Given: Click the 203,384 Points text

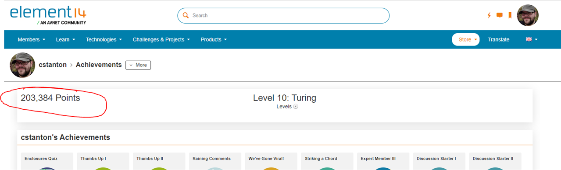Looking at the screenshot, I should pyautogui.click(x=50, y=98).
